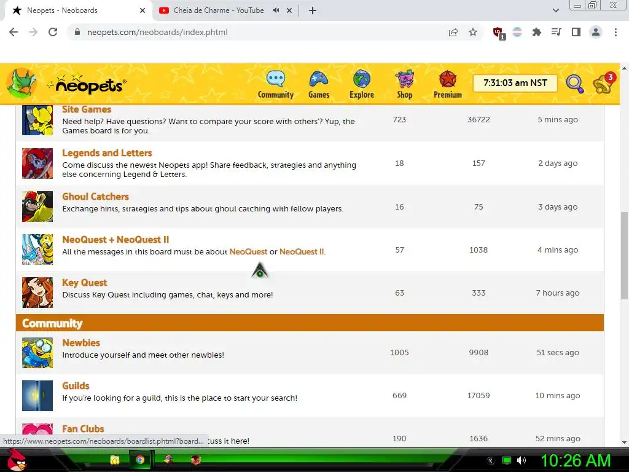The height and width of the screenshot is (472, 629).
Task: Go back to the previous page
Action: pos(14,32)
